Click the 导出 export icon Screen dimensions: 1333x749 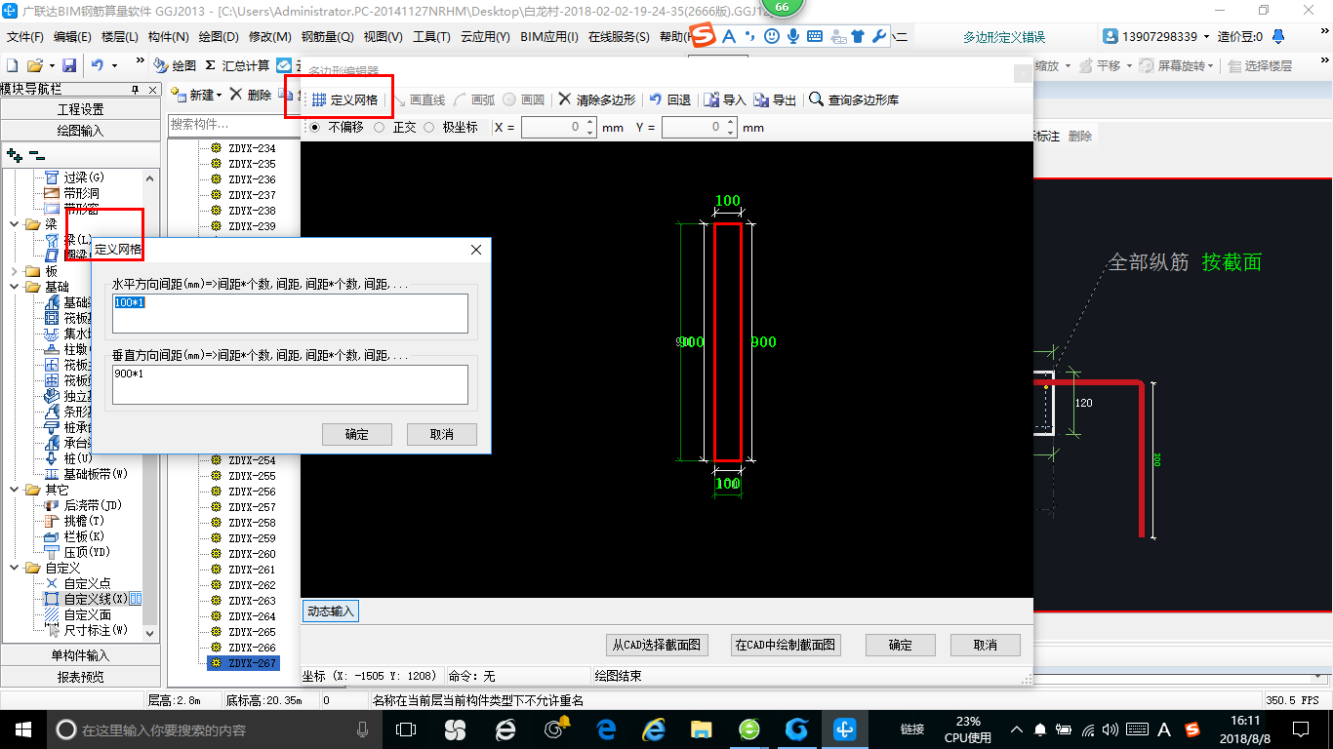tap(775, 99)
